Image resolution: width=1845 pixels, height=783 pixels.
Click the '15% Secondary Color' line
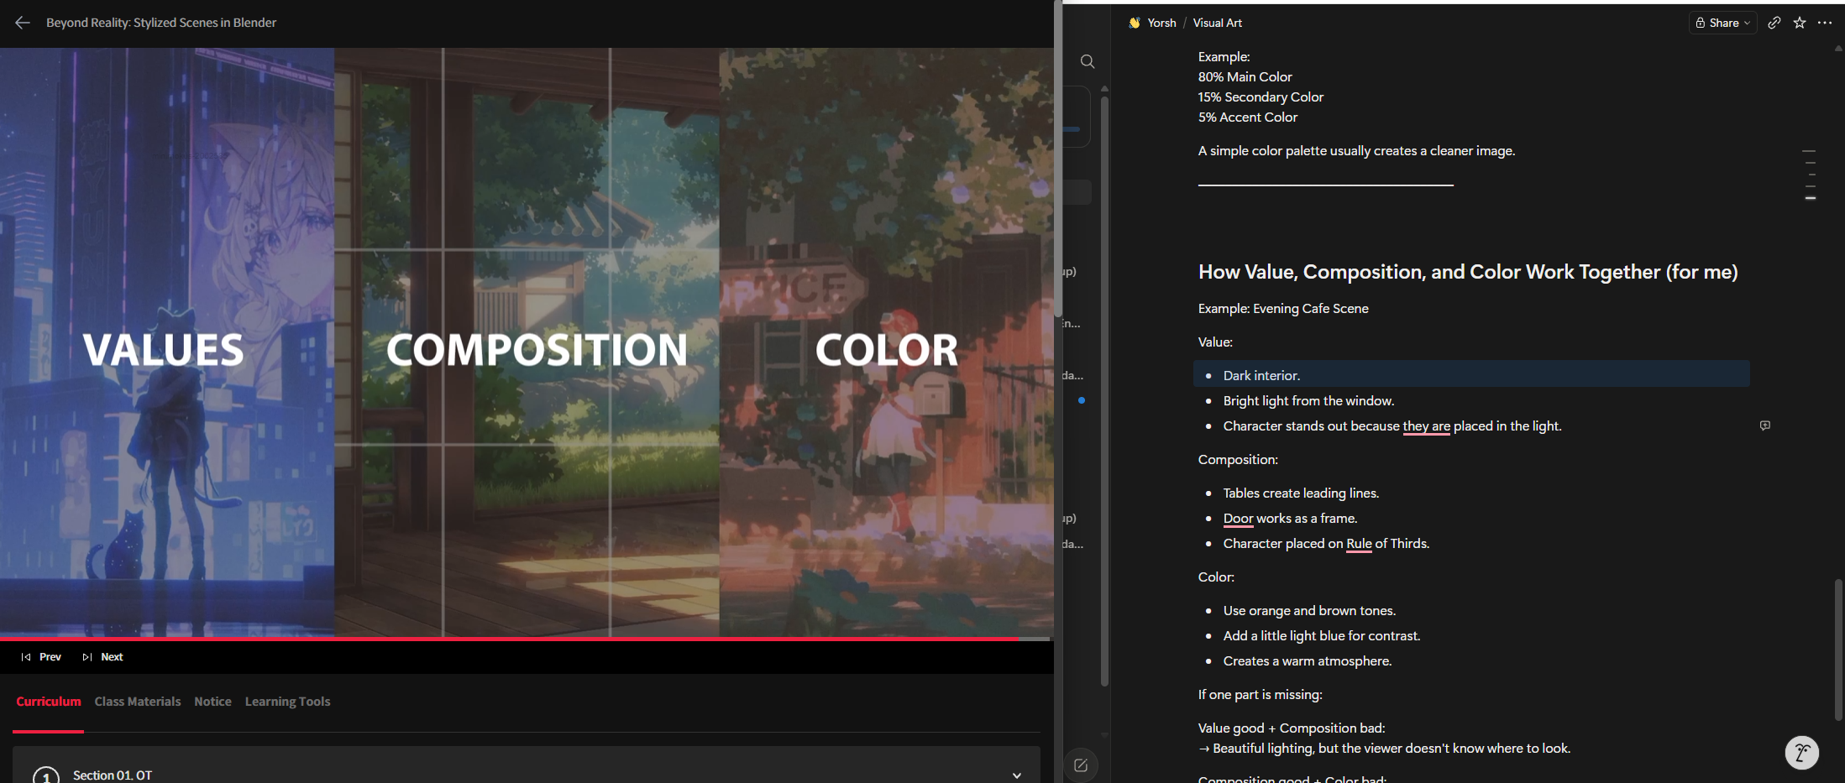pyautogui.click(x=1261, y=97)
